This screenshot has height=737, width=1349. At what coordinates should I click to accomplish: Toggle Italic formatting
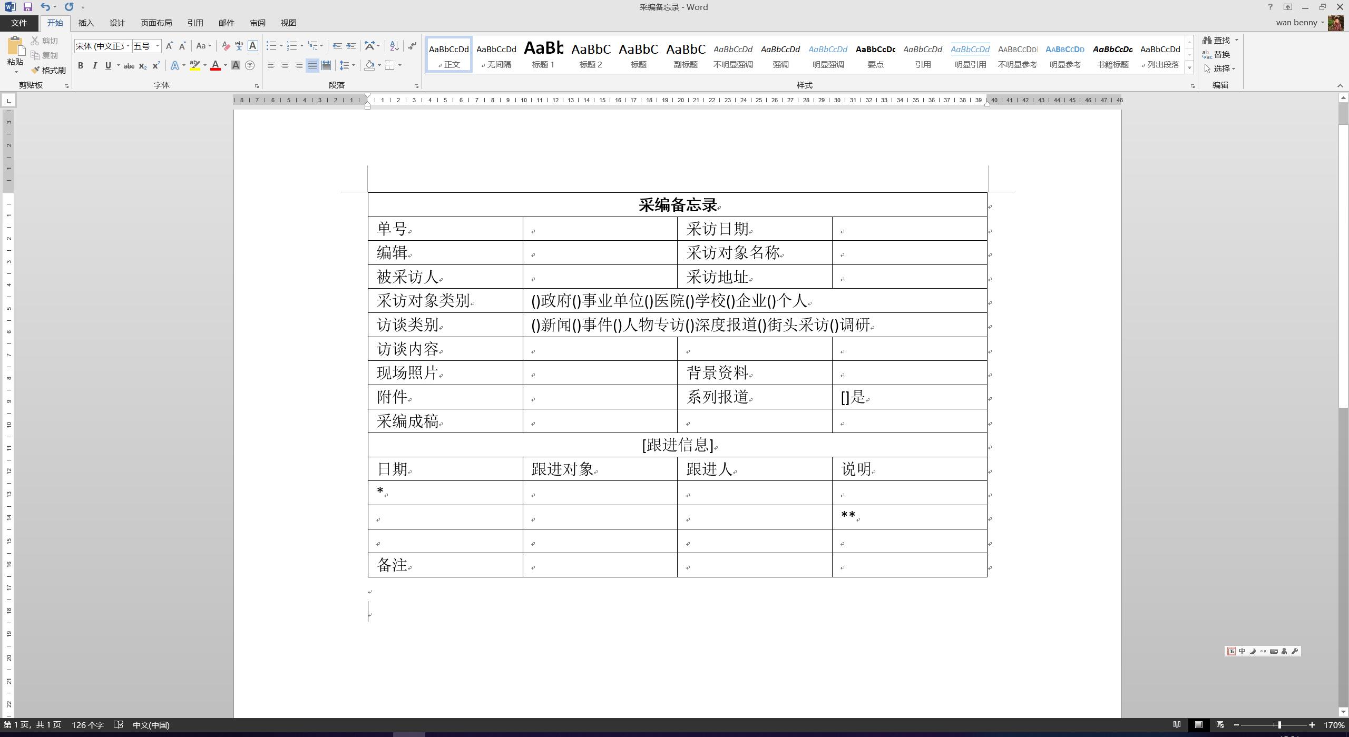tap(94, 66)
